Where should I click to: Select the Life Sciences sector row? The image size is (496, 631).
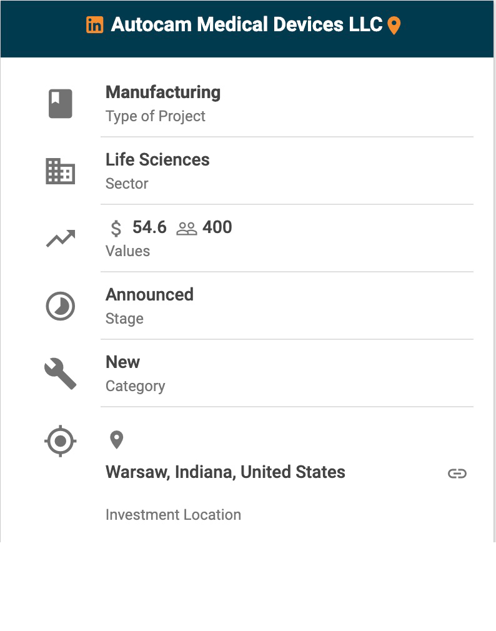click(x=157, y=160)
